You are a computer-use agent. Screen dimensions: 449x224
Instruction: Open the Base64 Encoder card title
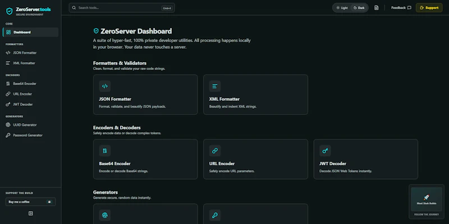coord(115,164)
